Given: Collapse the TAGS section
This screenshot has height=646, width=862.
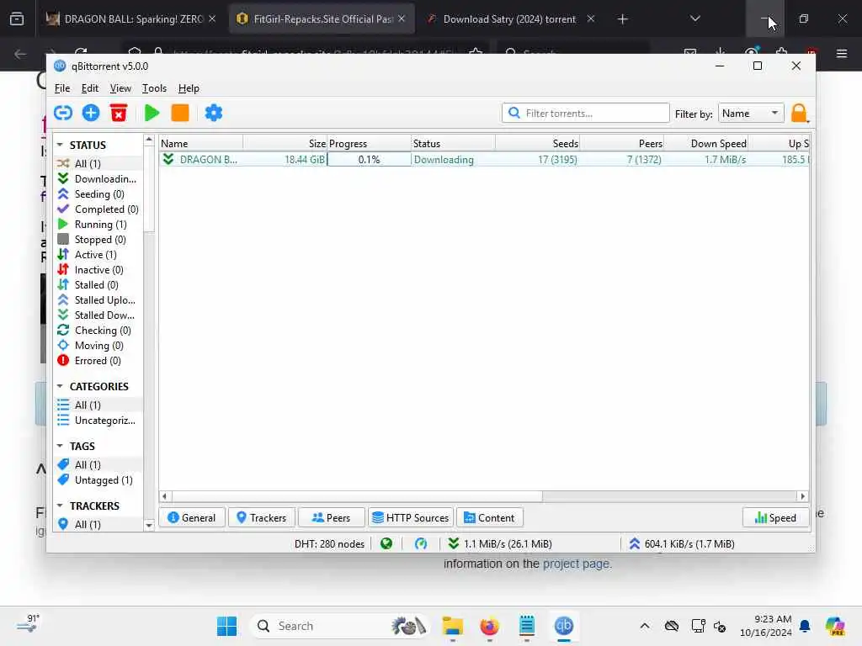Looking at the screenshot, I should click(x=60, y=446).
